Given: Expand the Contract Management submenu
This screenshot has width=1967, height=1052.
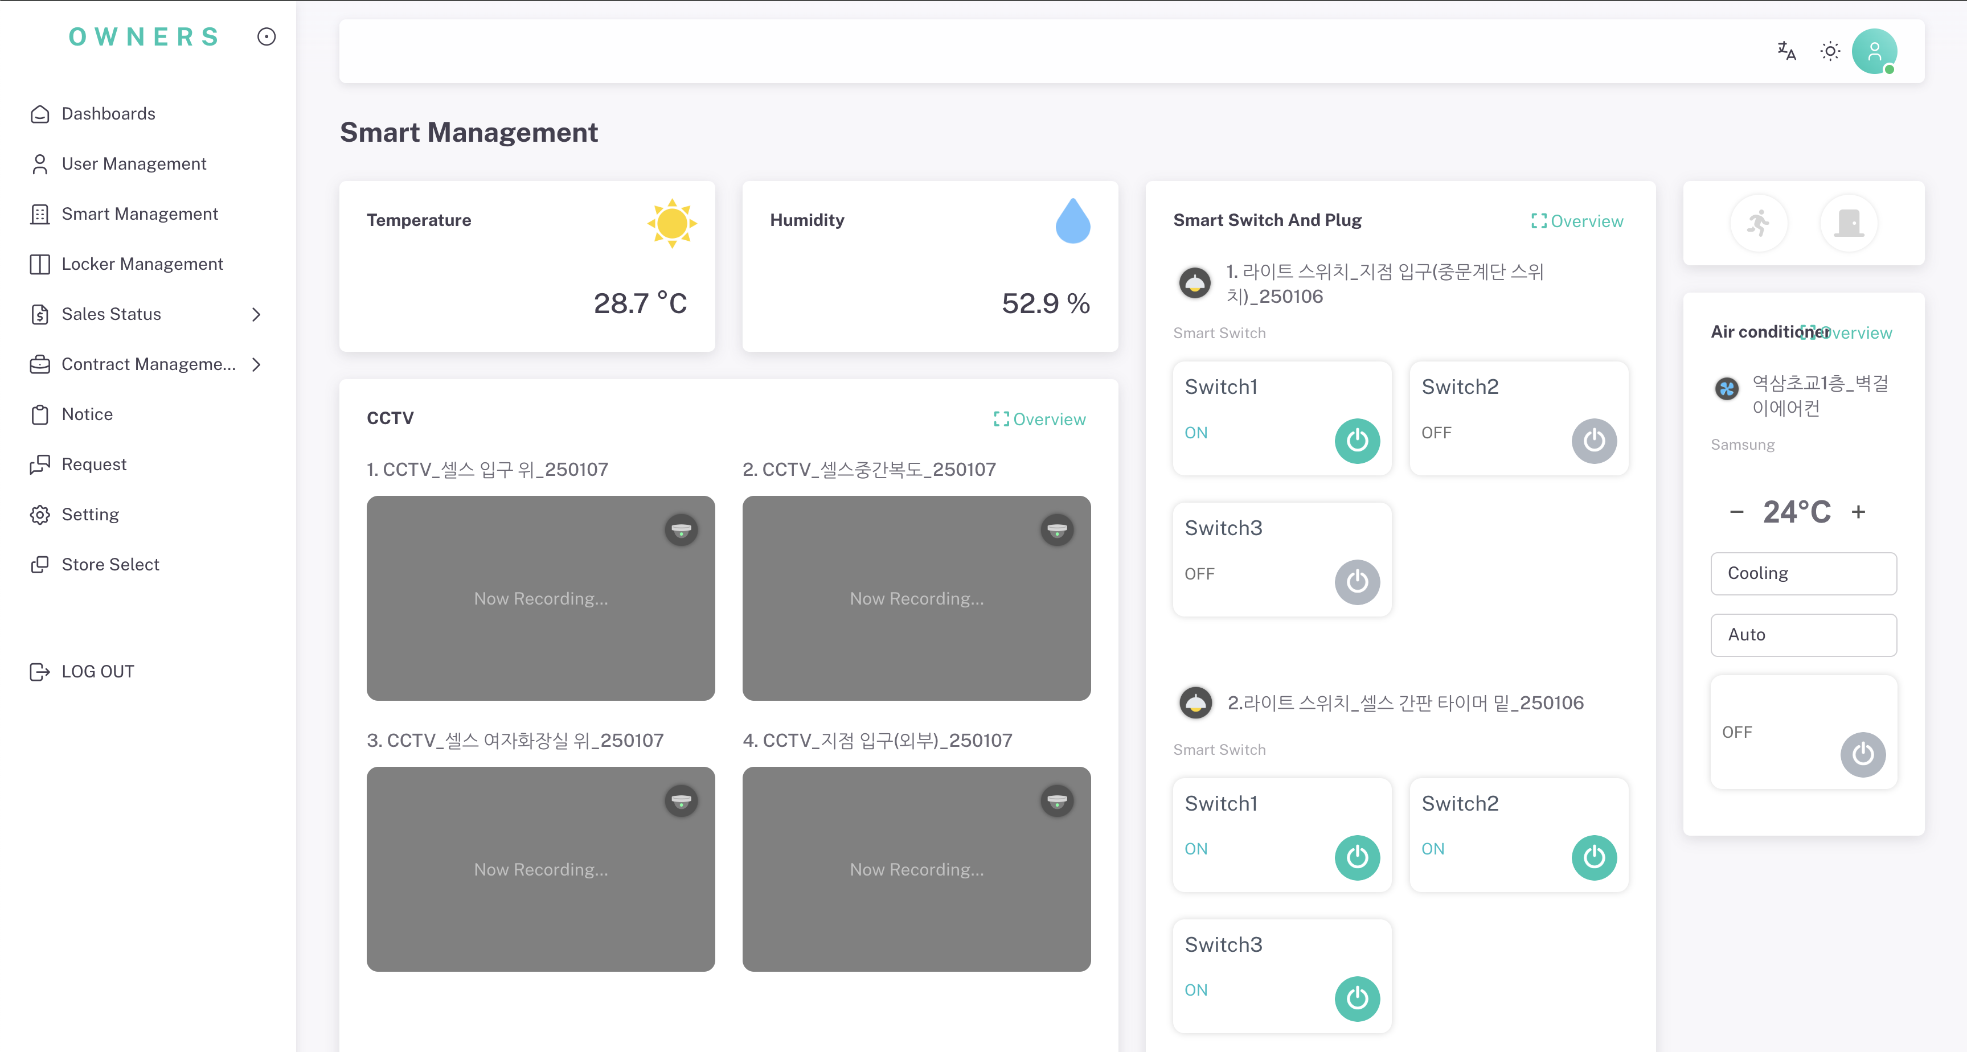Looking at the screenshot, I should point(147,364).
